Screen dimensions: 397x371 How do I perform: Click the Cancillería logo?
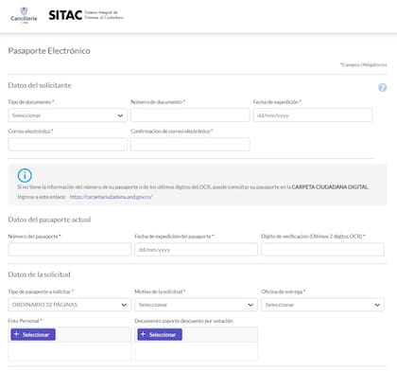[x=24, y=15]
